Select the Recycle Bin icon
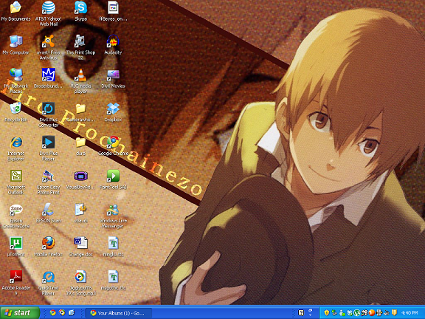Viewport: 425px width, 319px height. 15,109
